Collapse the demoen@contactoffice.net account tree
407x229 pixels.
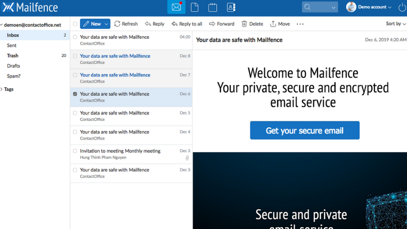[1, 25]
